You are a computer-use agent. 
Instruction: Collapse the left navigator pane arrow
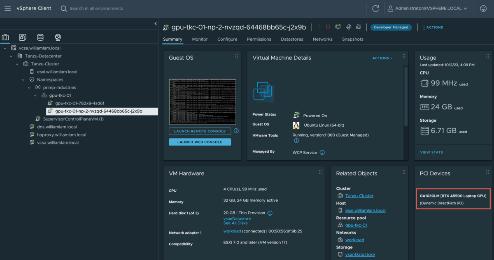coord(156,23)
